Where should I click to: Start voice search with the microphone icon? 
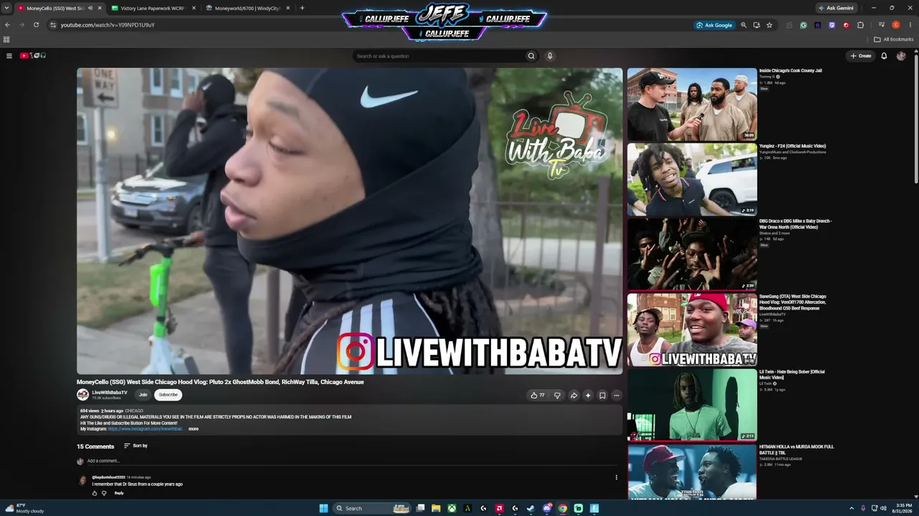(550, 56)
